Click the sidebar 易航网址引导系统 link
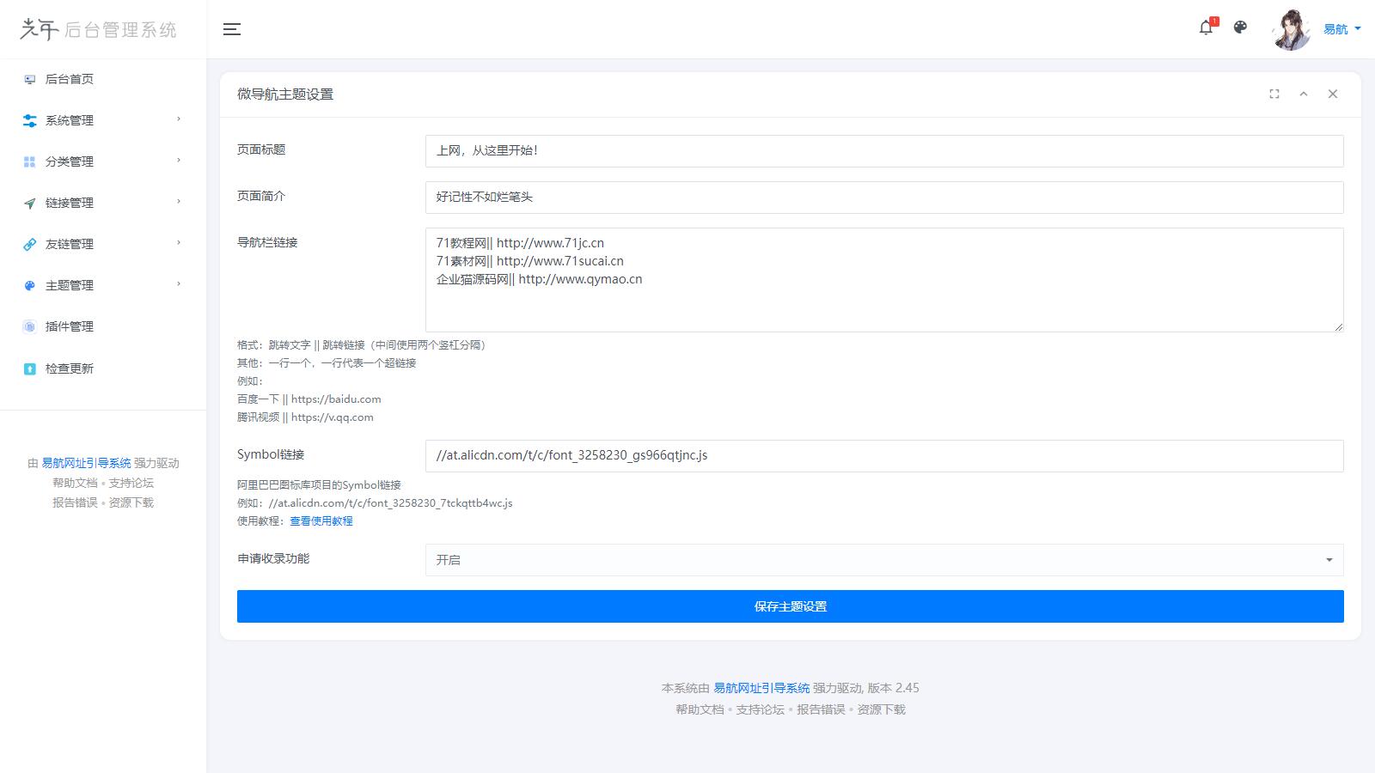The width and height of the screenshot is (1375, 773). tap(87, 463)
